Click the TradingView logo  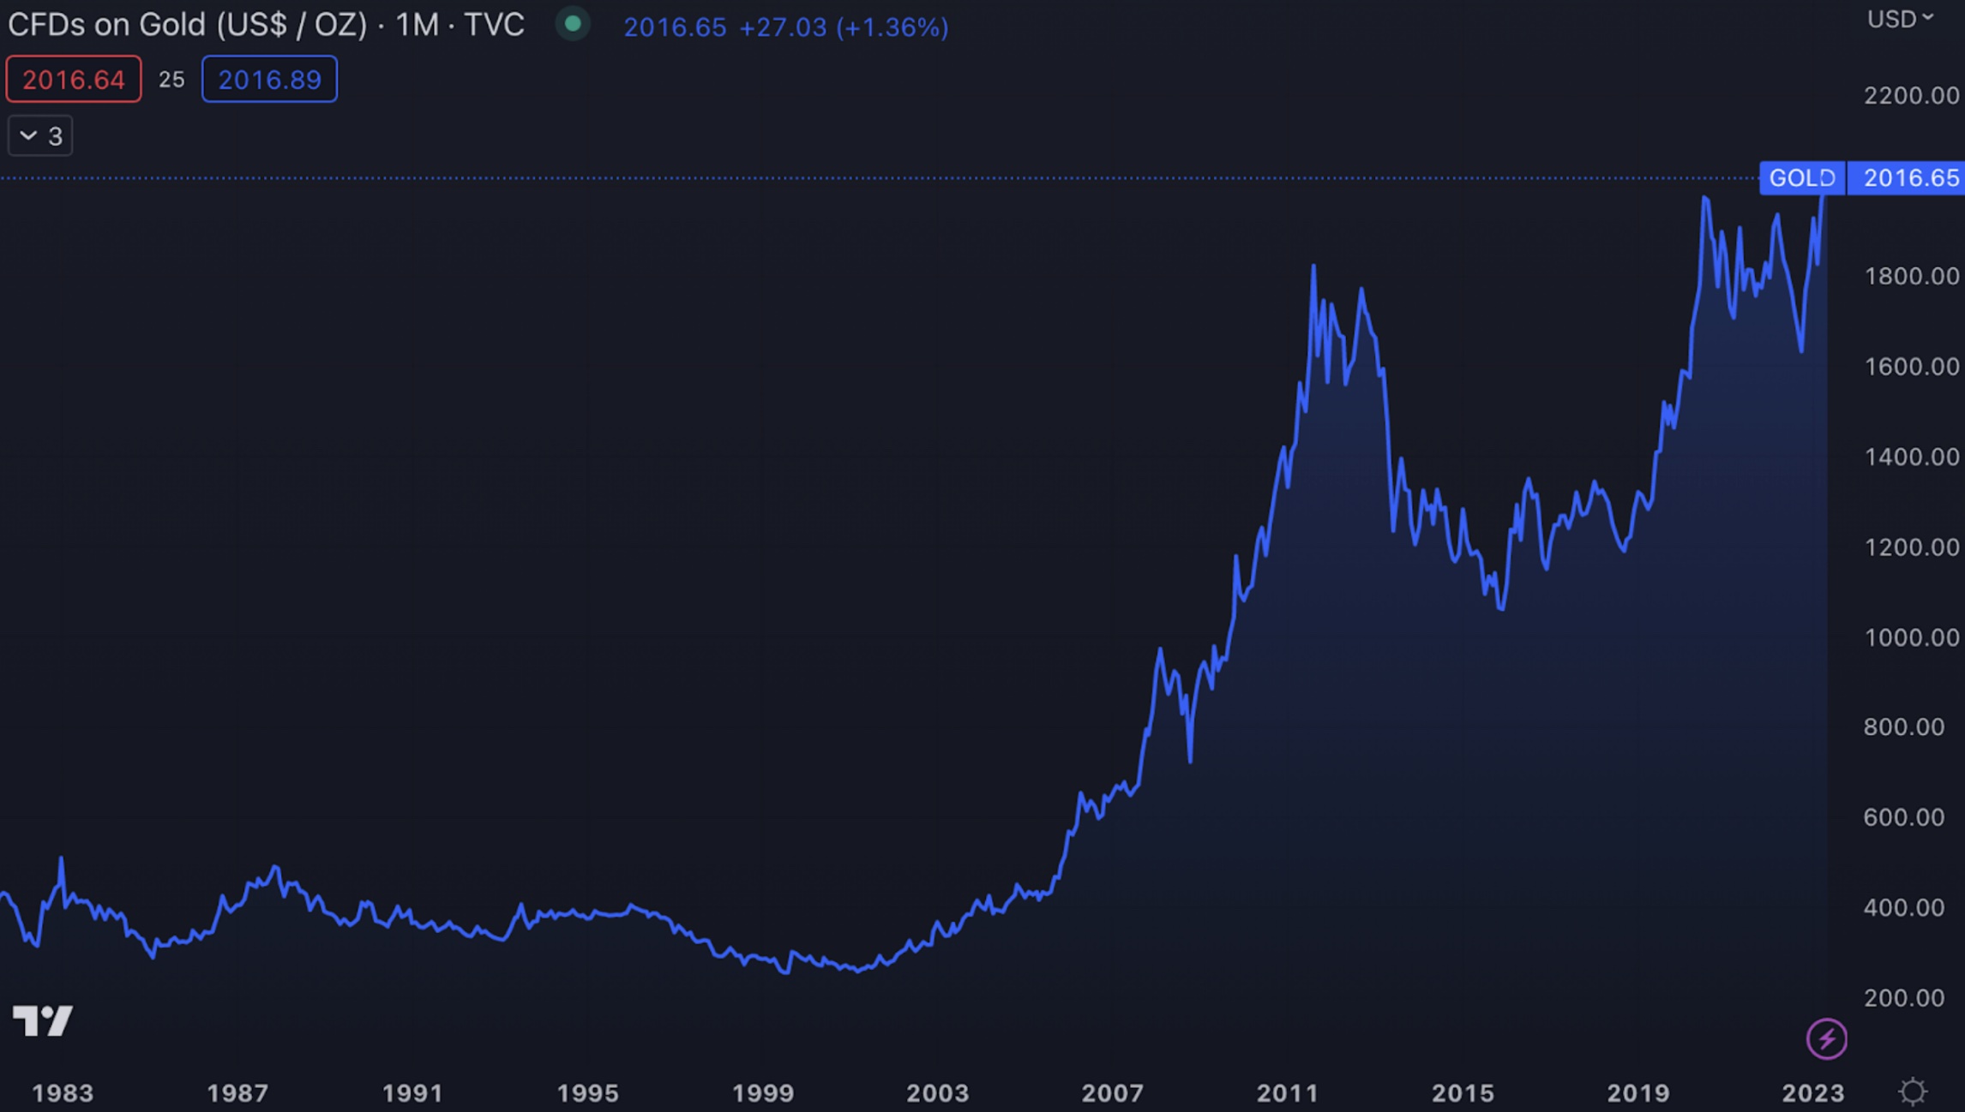click(42, 1020)
